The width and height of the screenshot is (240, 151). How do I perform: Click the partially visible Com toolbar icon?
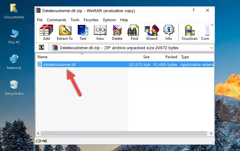click(x=205, y=32)
